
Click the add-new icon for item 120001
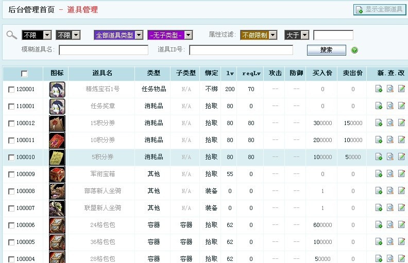(x=379, y=89)
